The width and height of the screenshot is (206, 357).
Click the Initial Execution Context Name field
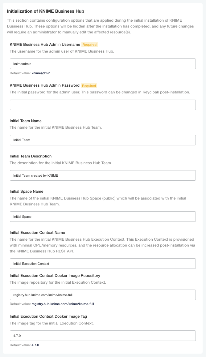[x=103, y=264]
